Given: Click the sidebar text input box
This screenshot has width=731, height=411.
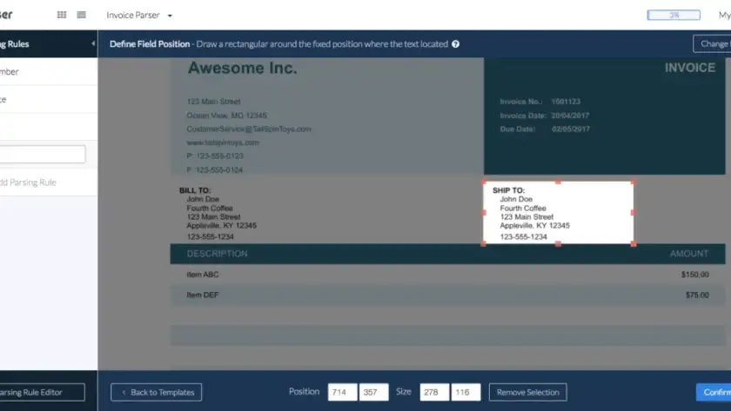Looking at the screenshot, I should tap(42, 155).
